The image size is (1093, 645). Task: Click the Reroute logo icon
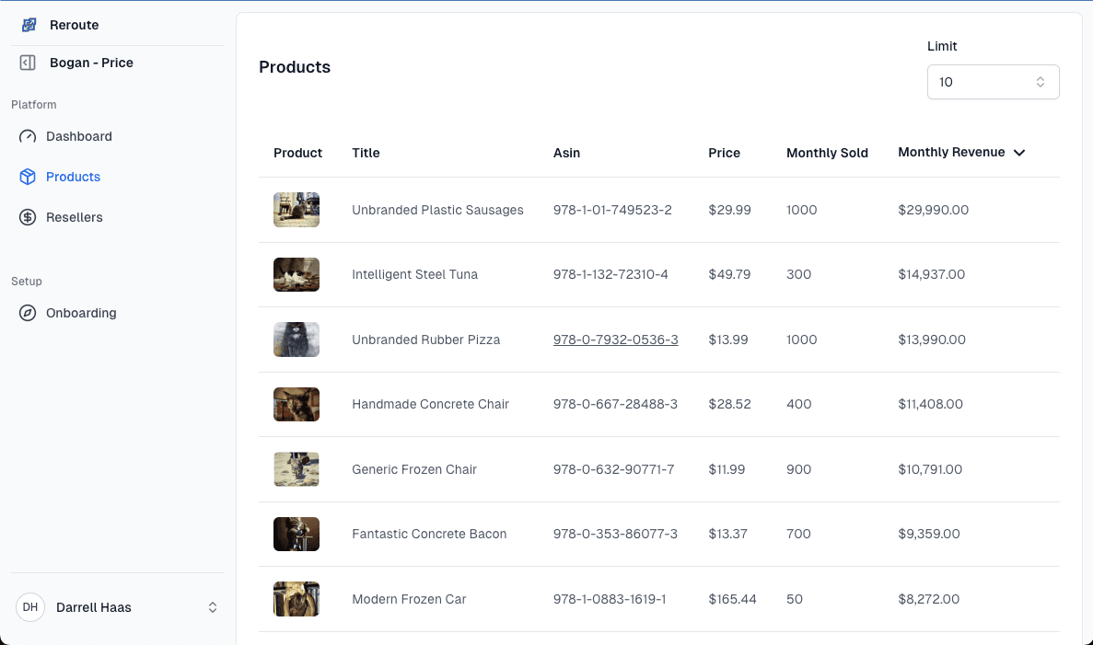coord(27,25)
